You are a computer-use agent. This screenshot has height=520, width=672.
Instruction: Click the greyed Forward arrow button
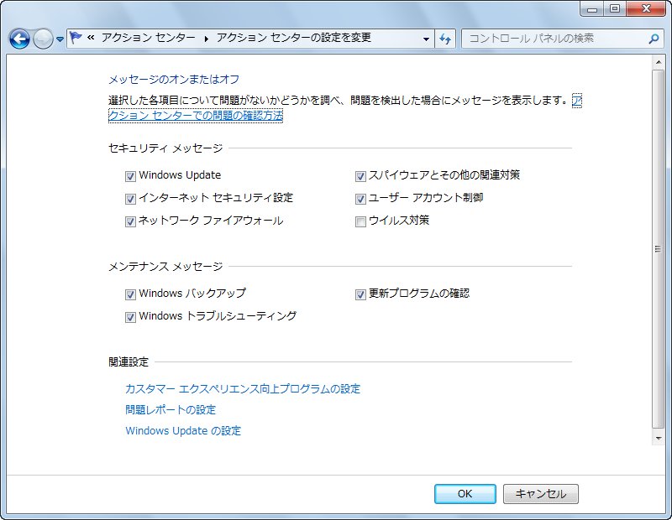[43, 39]
